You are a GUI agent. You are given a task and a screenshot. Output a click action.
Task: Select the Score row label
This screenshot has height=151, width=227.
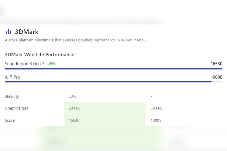[x=10, y=120]
